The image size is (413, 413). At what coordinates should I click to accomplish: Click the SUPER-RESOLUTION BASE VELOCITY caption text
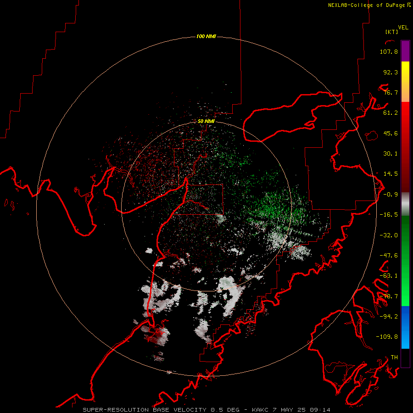(x=145, y=410)
